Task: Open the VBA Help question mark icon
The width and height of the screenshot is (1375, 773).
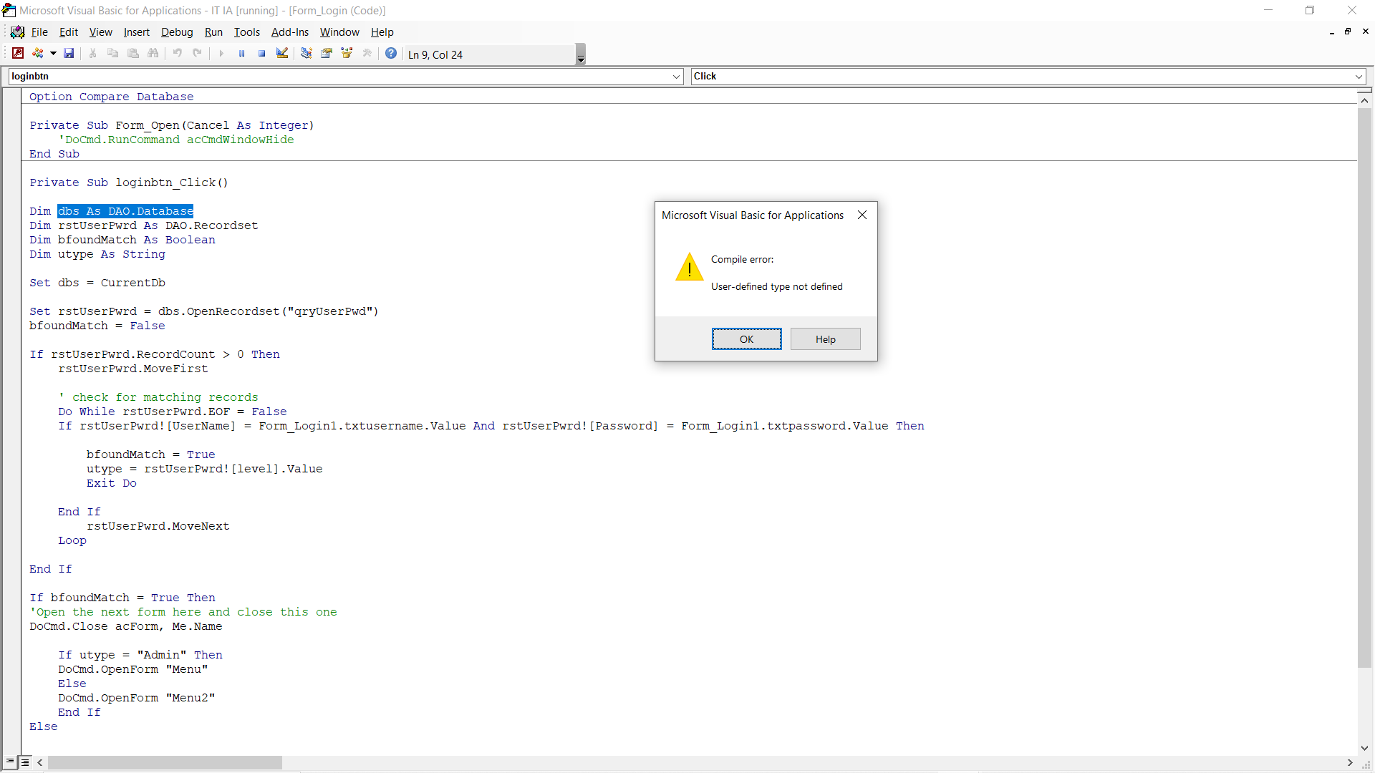Action: pyautogui.click(x=391, y=54)
